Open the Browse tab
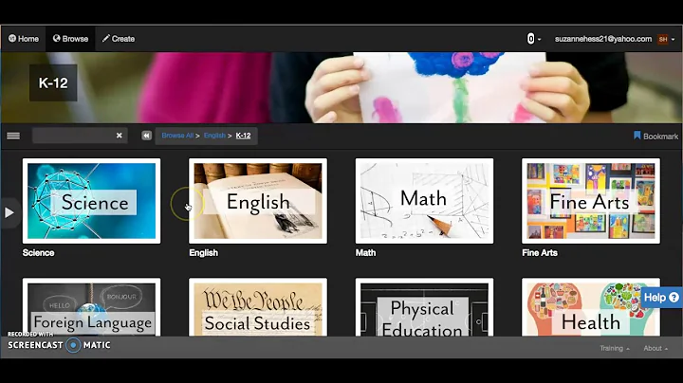 tap(70, 39)
